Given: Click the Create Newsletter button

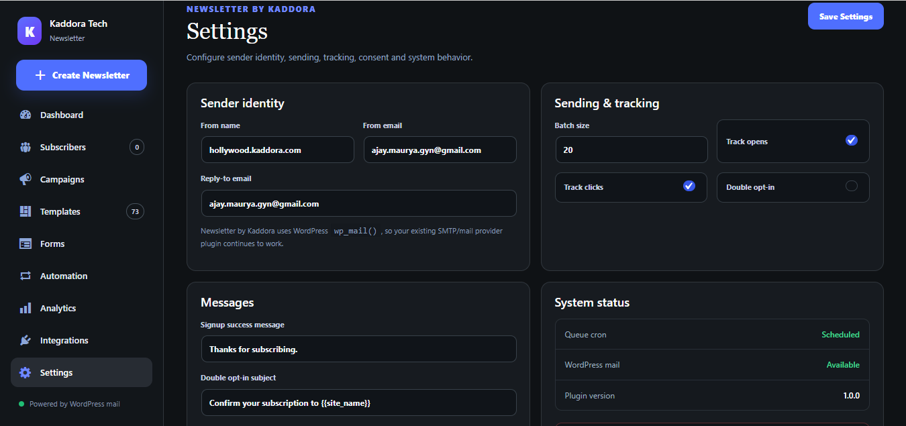Looking at the screenshot, I should pos(81,75).
